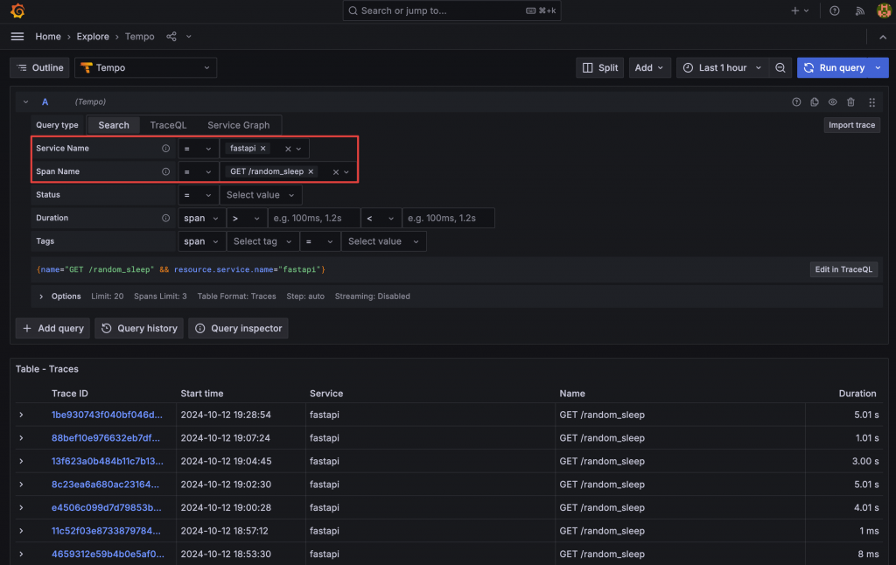This screenshot has height=565, width=896.
Task: Click the Split button
Action: [x=600, y=67]
